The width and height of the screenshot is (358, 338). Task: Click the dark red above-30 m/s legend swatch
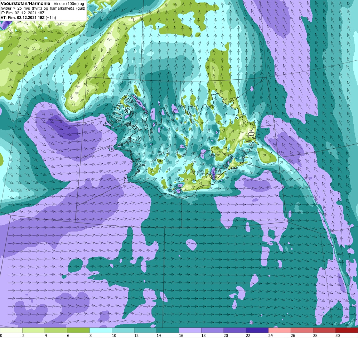pyautogui.click(x=347, y=330)
